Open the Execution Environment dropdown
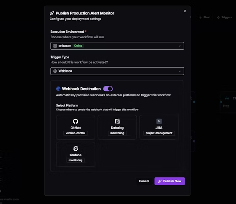Image resolution: width=236 pixels, height=204 pixels. click(117, 46)
